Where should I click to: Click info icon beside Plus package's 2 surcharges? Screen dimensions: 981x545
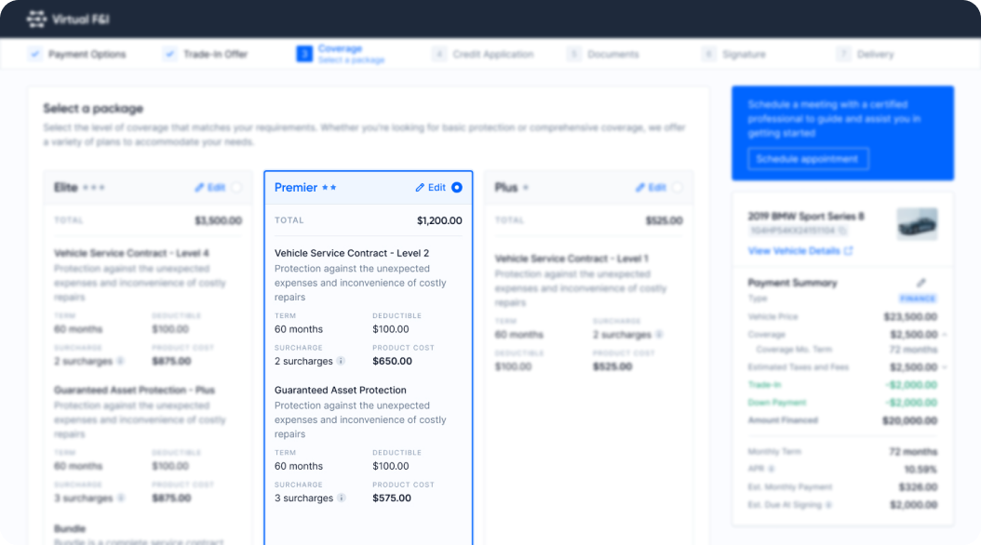[x=659, y=335]
